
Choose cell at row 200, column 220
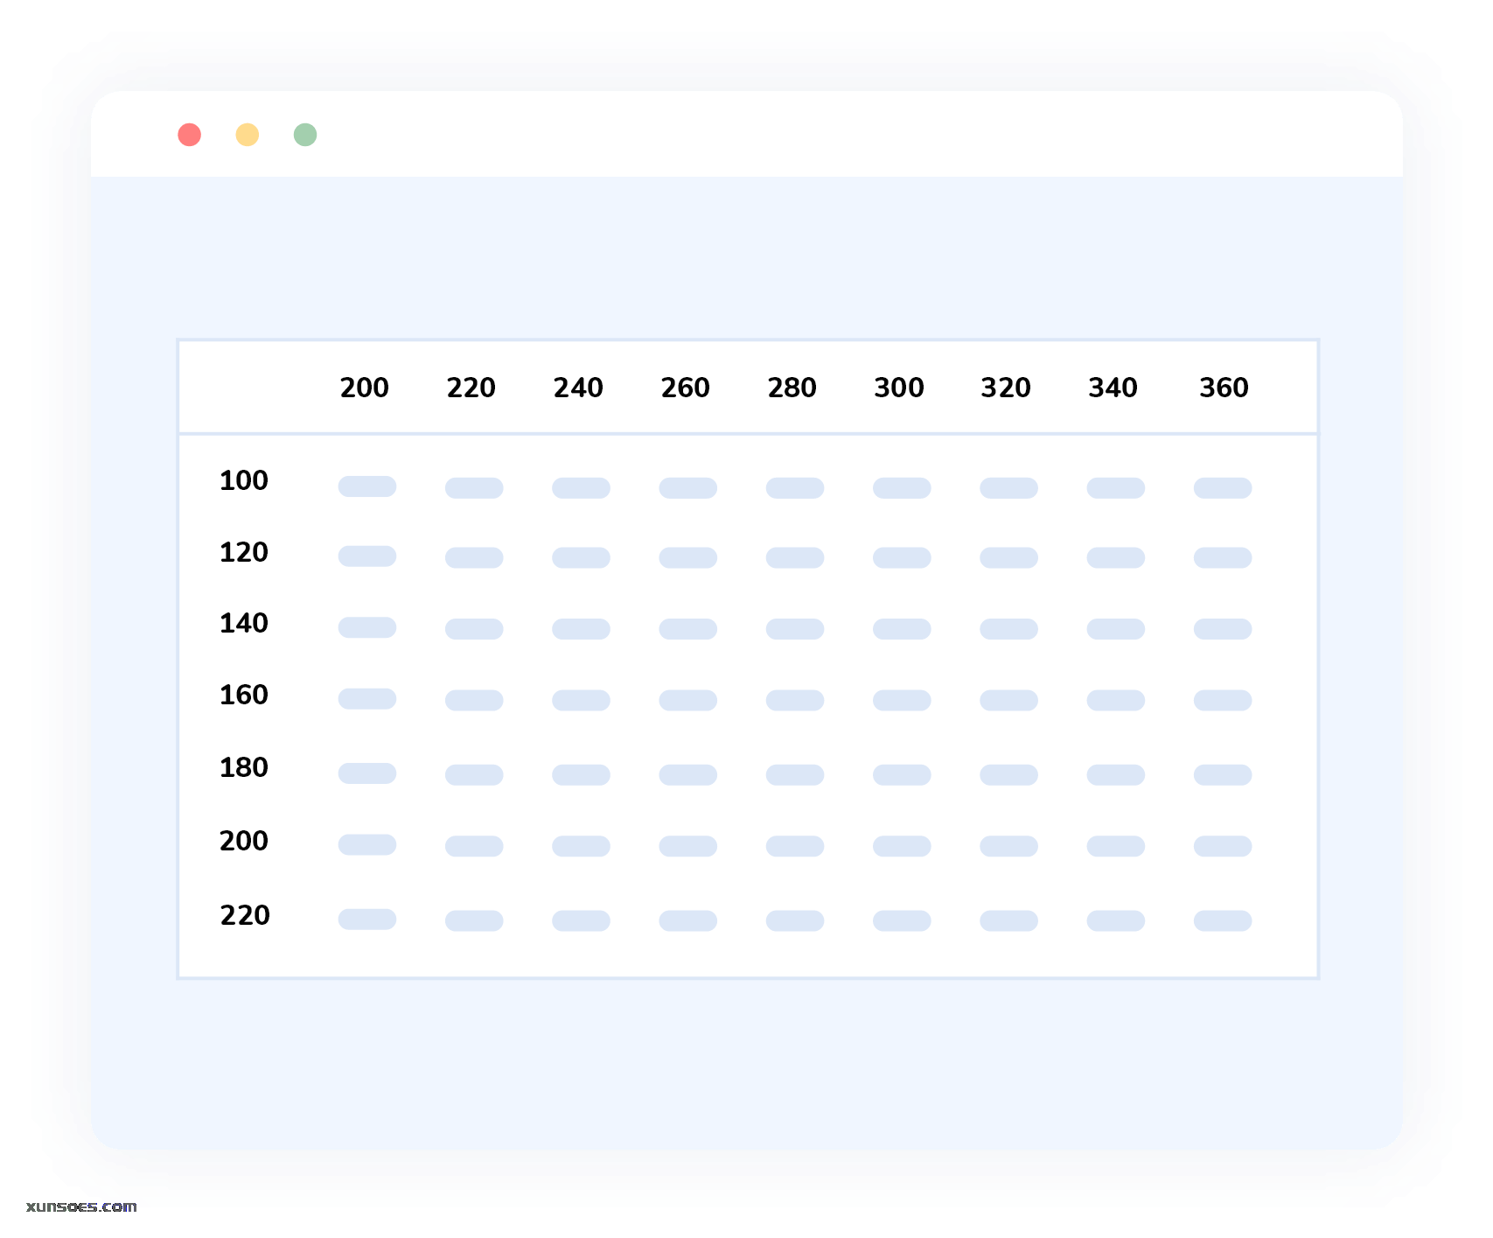point(474,846)
